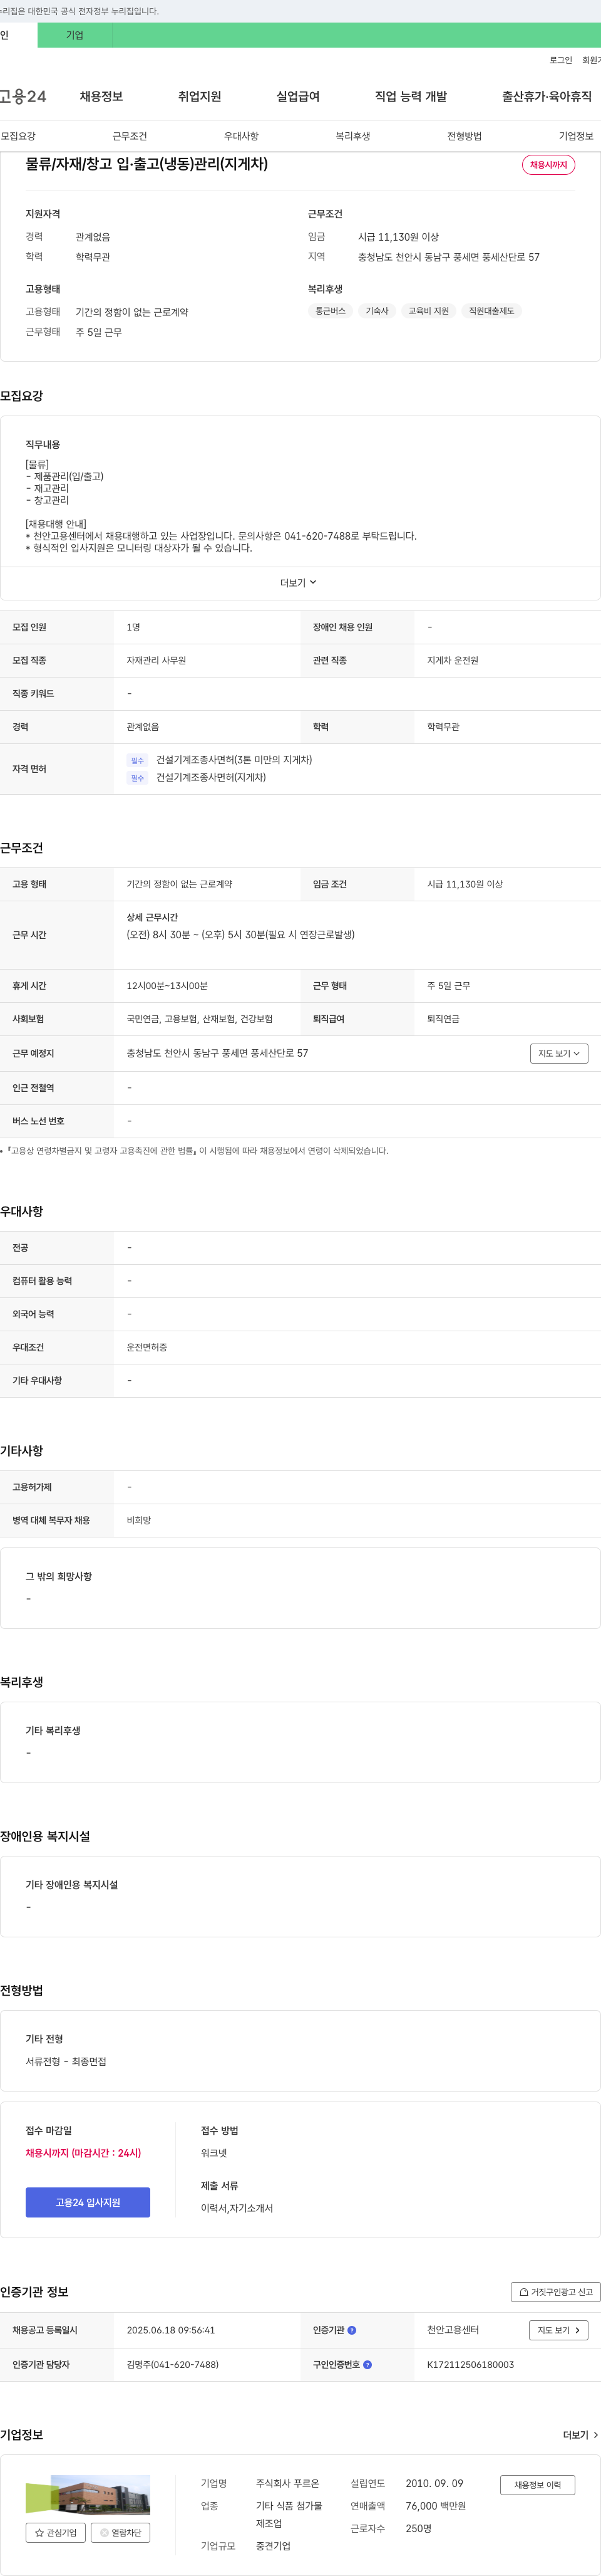601x2576 pixels.
Task: Click the 지게차 운전원 related job cell
Action: pyautogui.click(x=452, y=660)
